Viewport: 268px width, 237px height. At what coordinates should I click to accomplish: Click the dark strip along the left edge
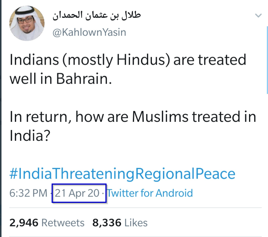(1, 118)
